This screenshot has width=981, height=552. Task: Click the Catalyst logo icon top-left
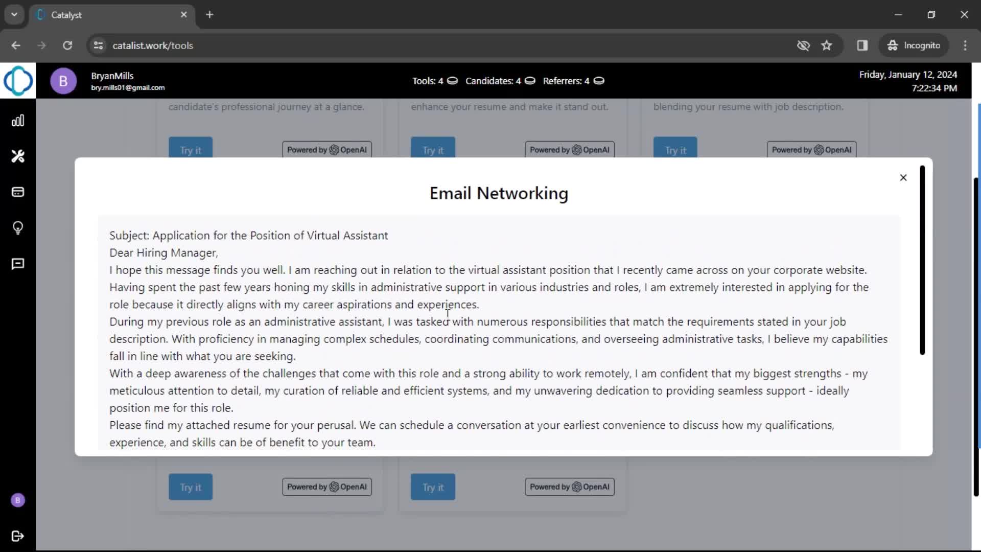[x=18, y=80]
